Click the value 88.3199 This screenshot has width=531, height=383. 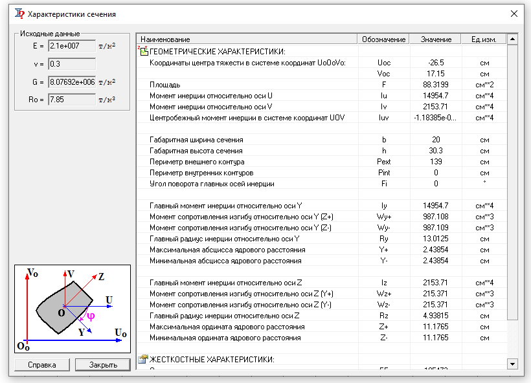coord(436,85)
